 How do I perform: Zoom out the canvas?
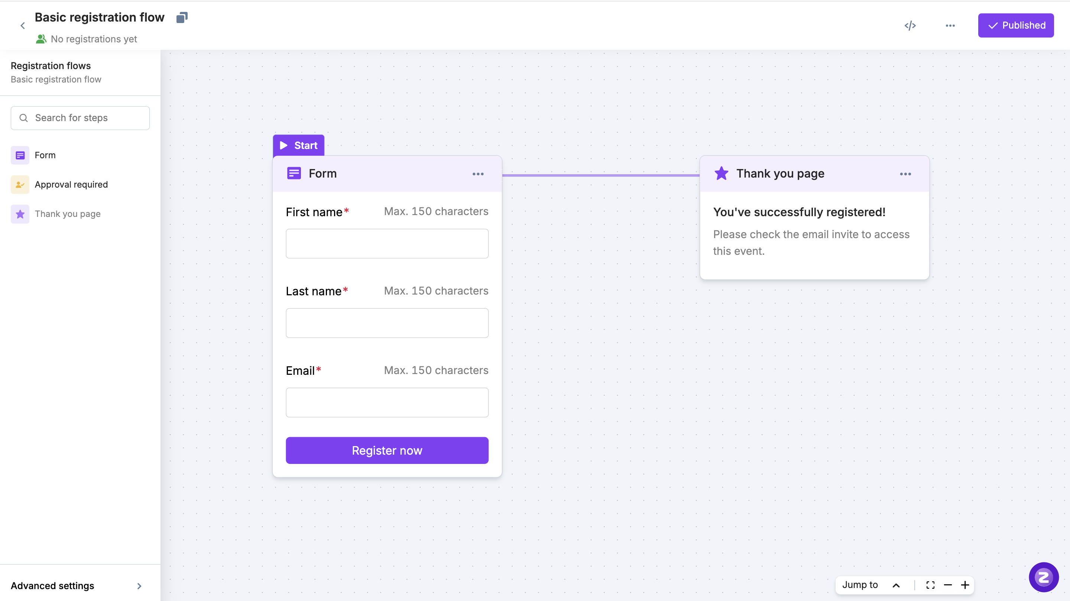coord(947,585)
